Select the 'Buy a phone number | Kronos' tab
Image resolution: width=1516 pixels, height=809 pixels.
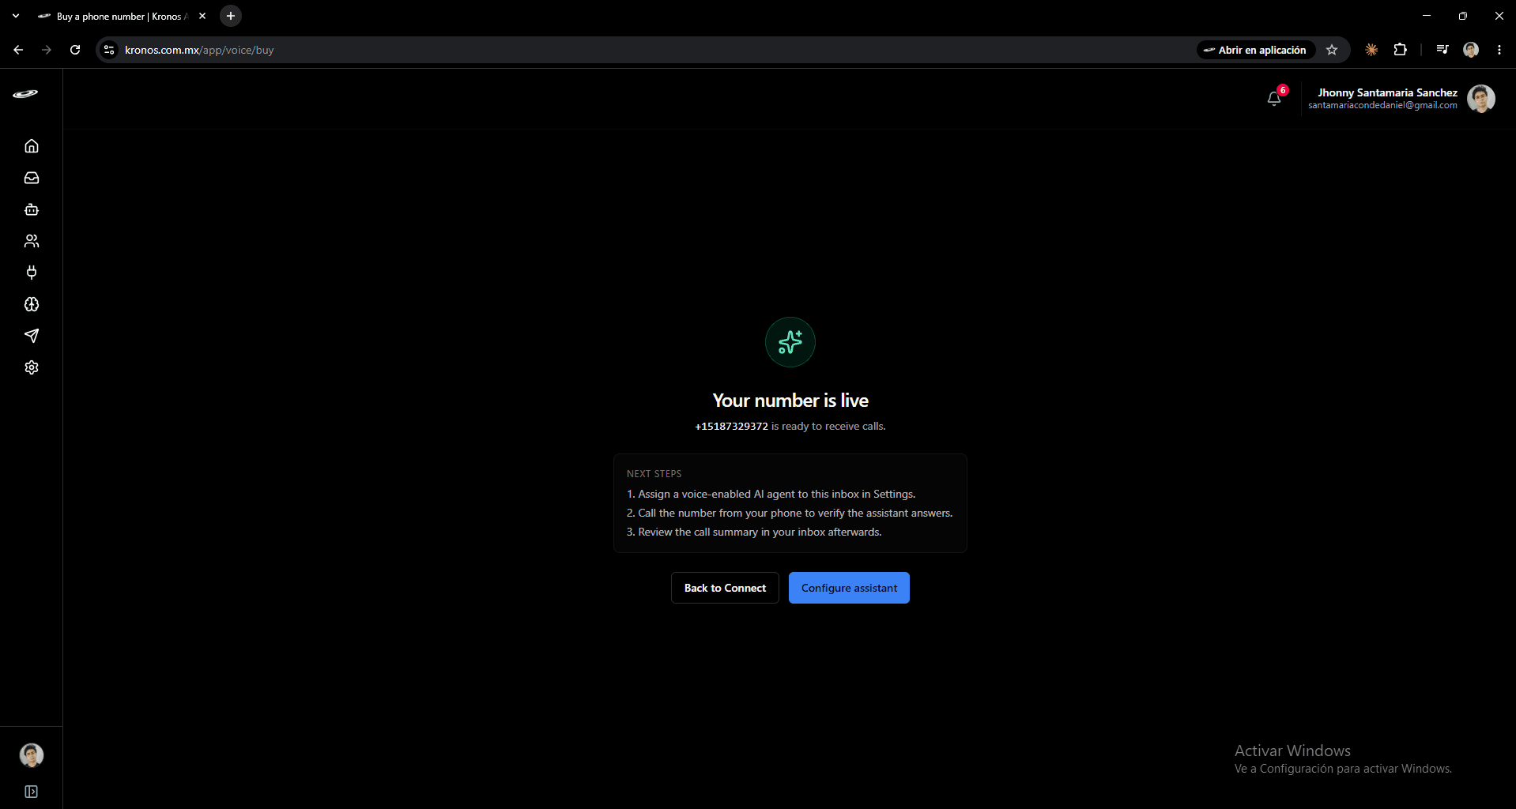[121, 16]
